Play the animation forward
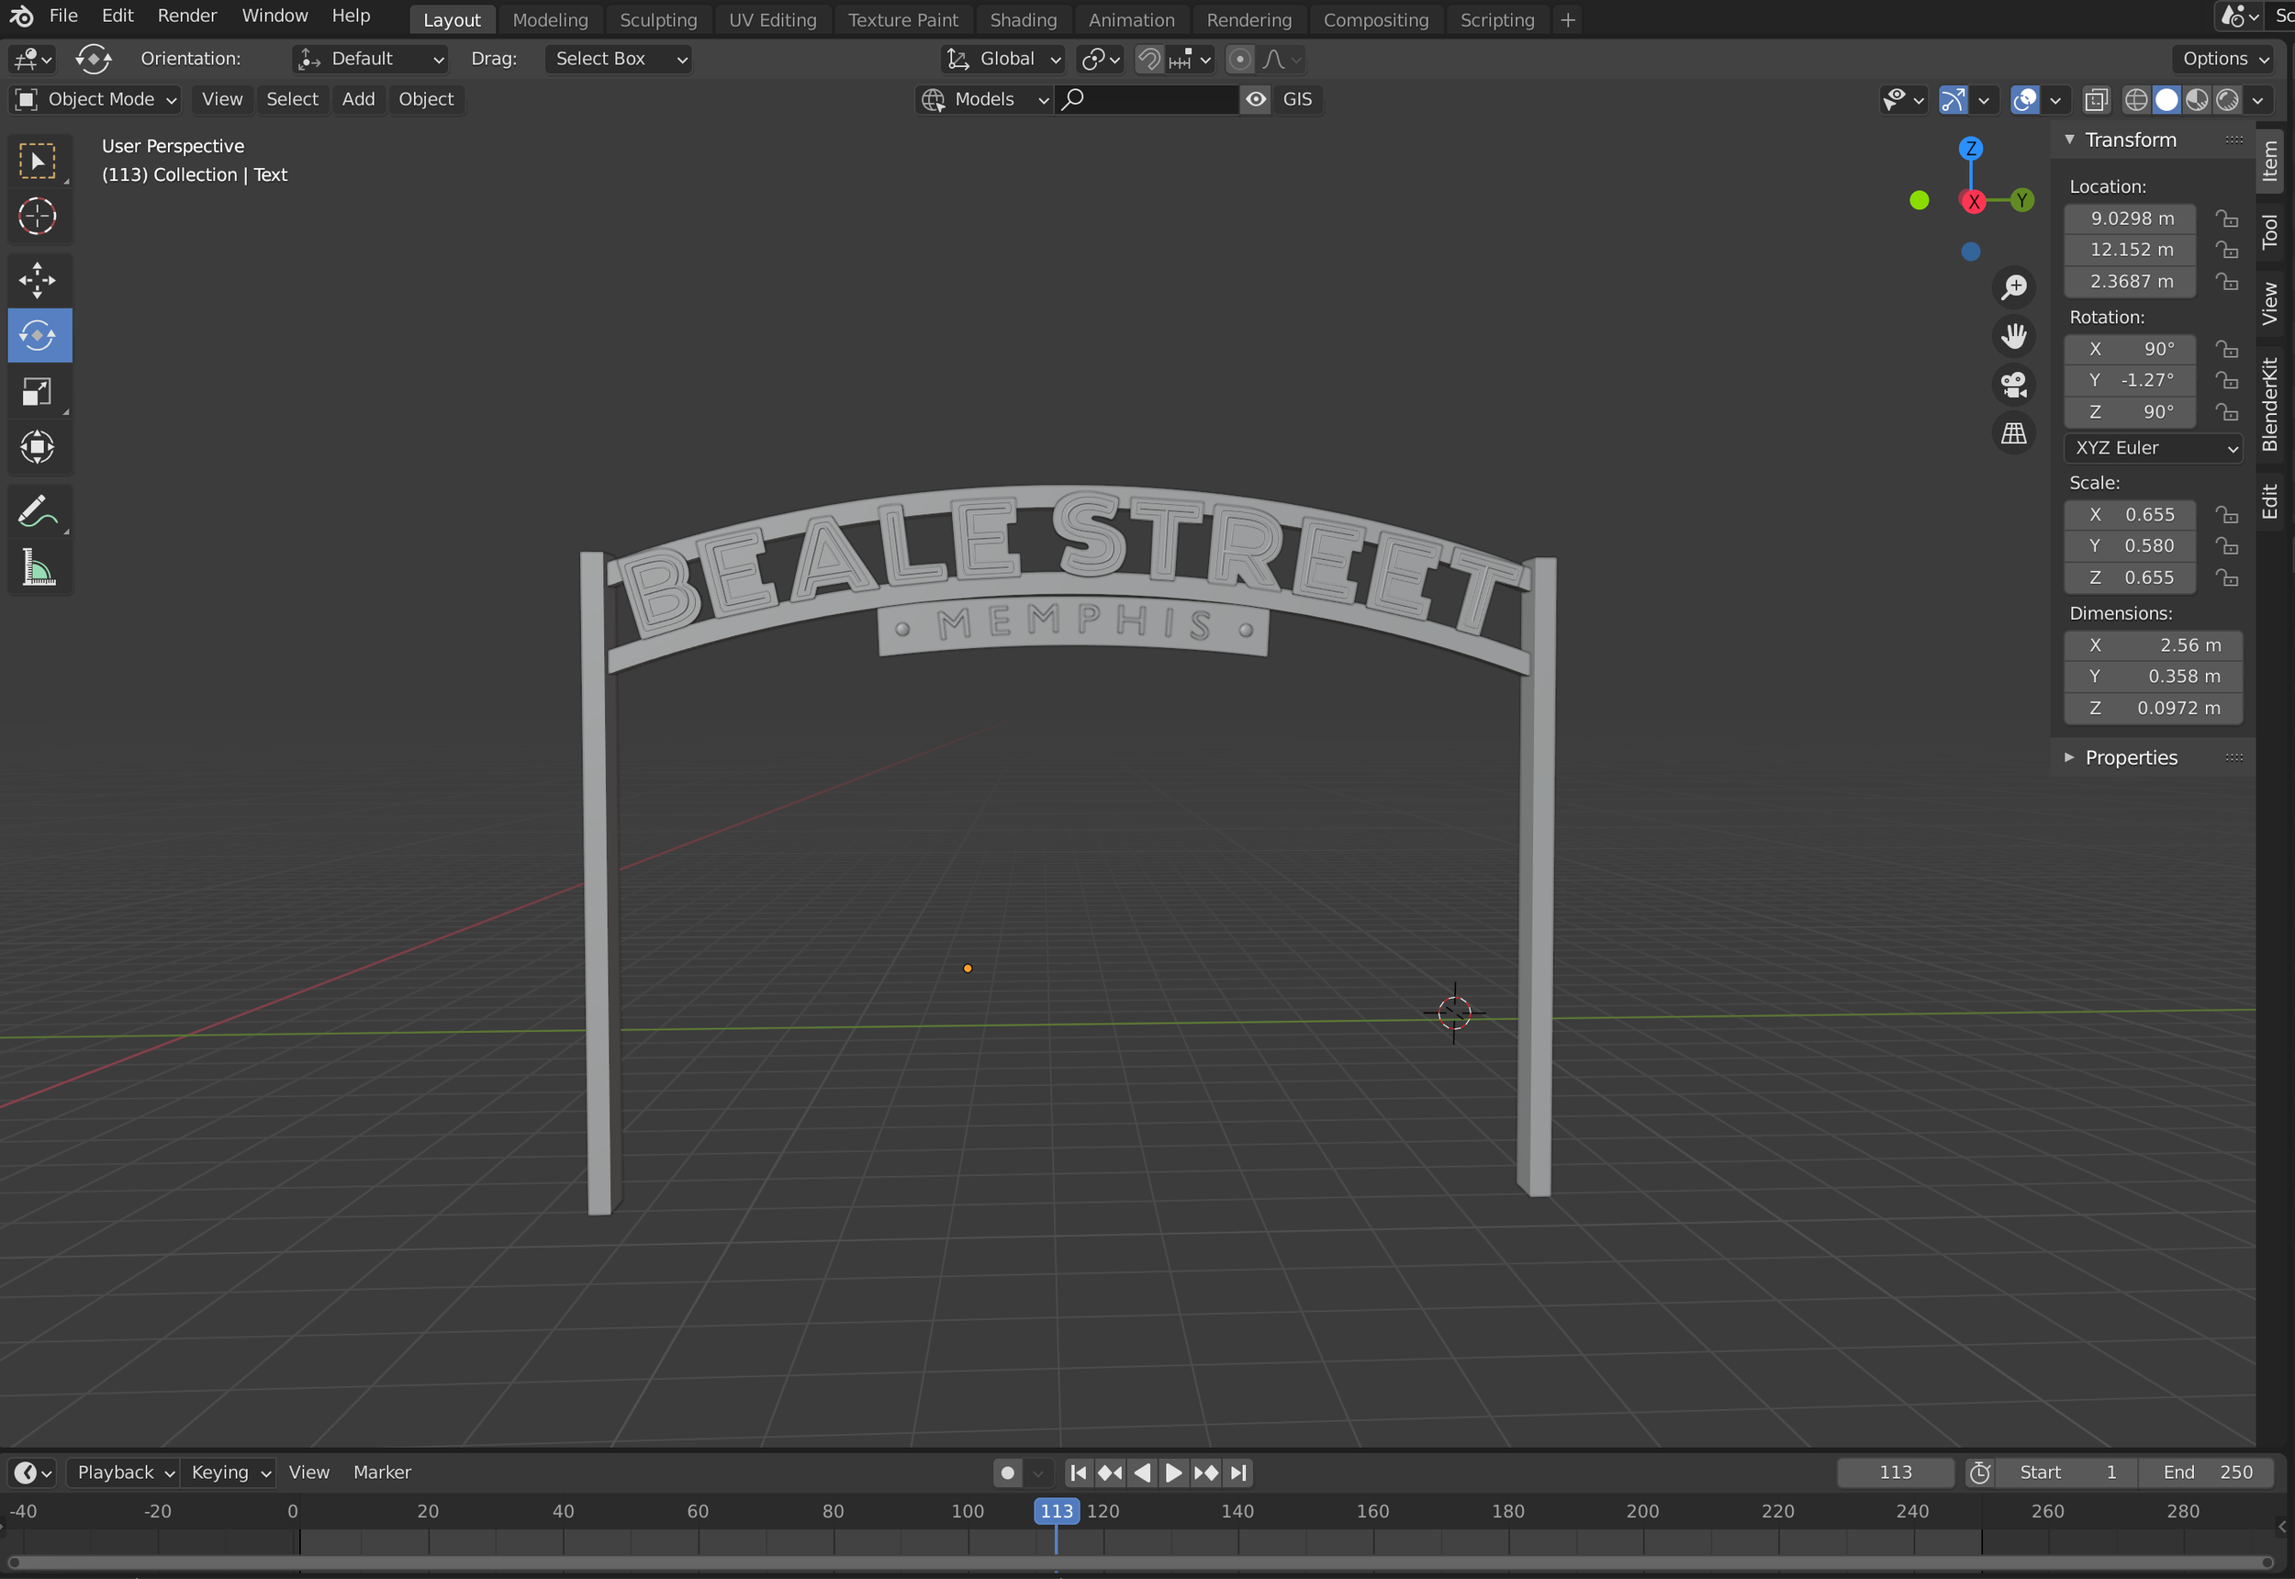The width and height of the screenshot is (2295, 1579). tap(1173, 1473)
